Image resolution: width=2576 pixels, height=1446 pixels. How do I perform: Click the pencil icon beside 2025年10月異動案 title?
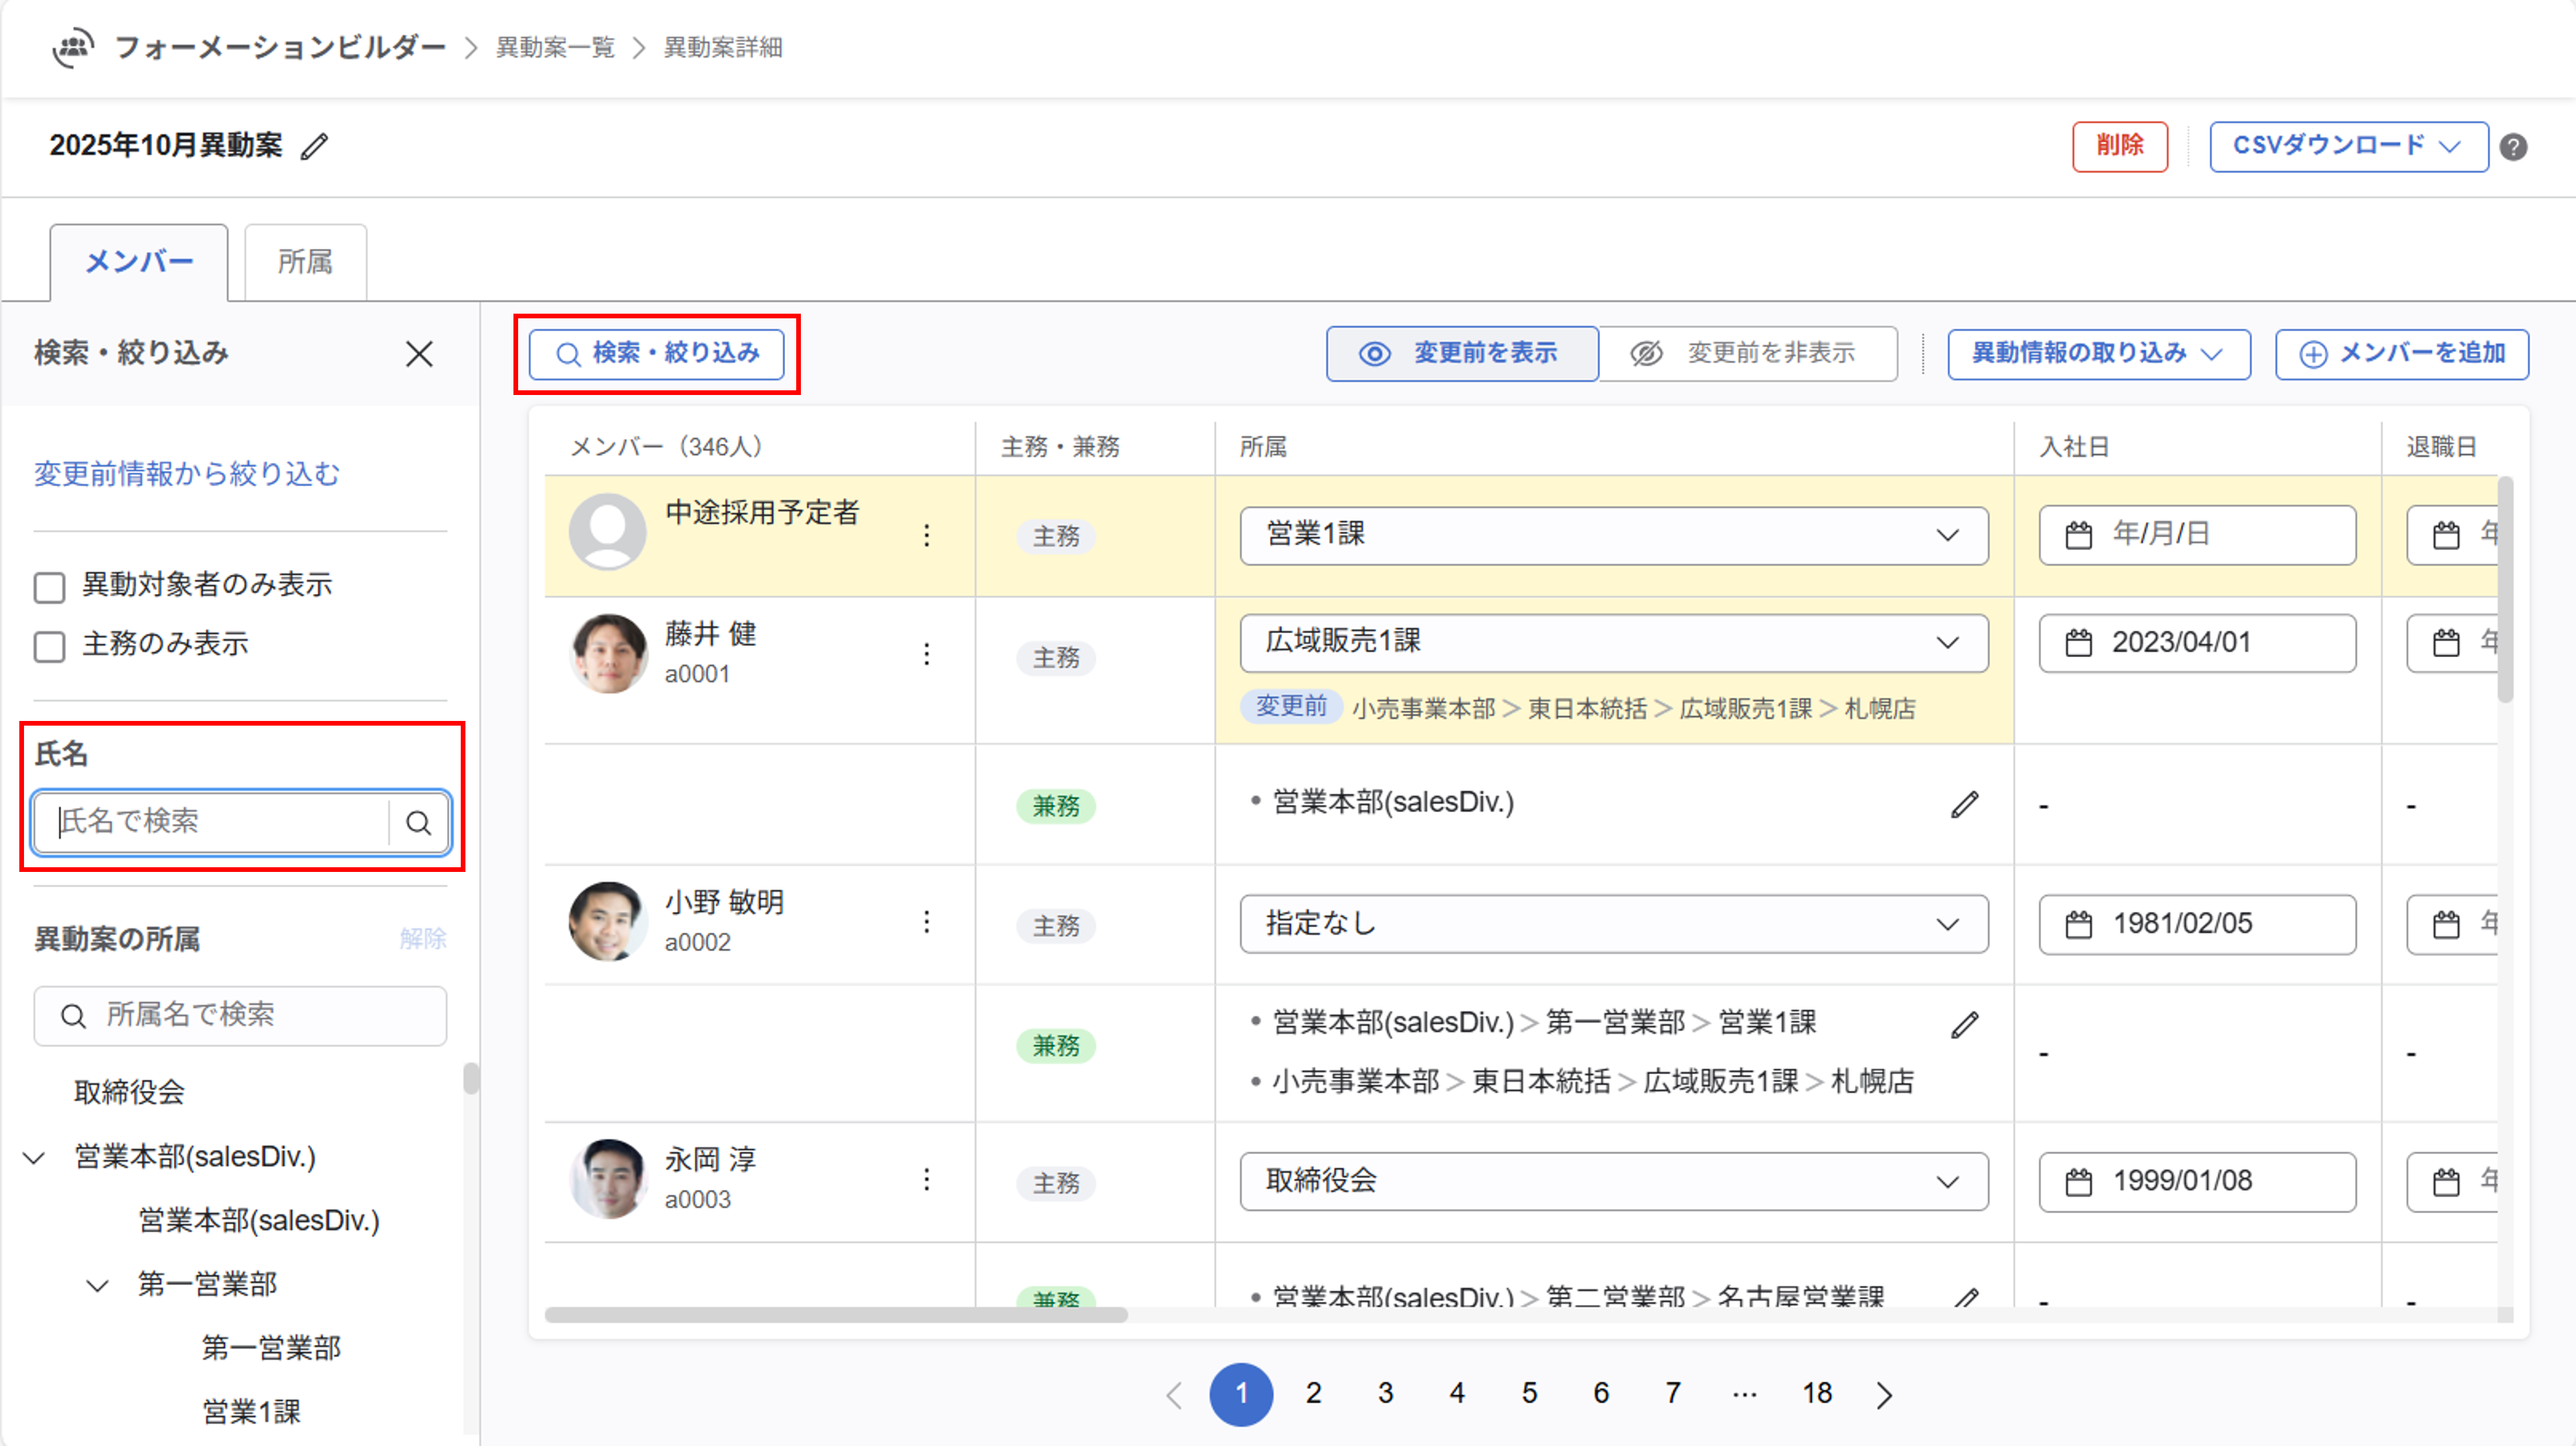(x=315, y=147)
